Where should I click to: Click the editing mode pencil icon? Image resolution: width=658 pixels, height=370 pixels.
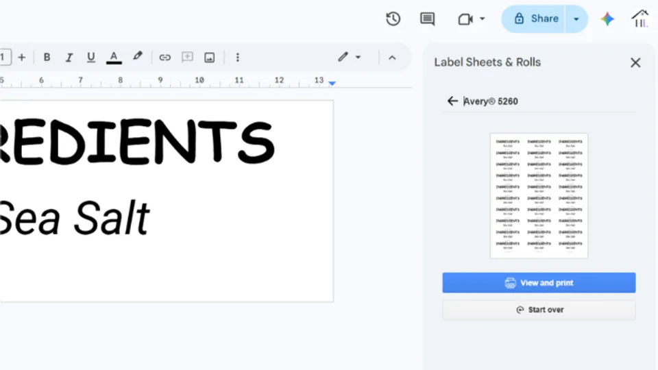pyautogui.click(x=343, y=57)
